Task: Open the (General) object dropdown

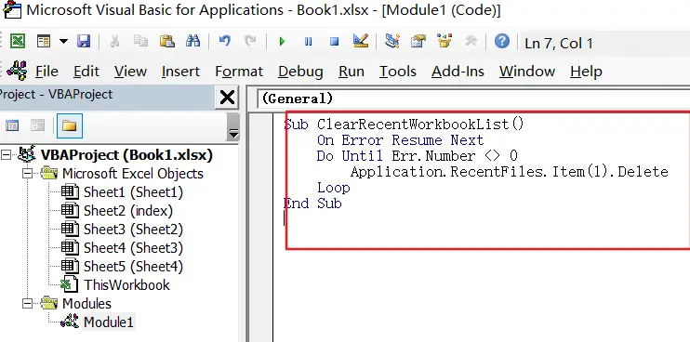Action: [x=473, y=99]
